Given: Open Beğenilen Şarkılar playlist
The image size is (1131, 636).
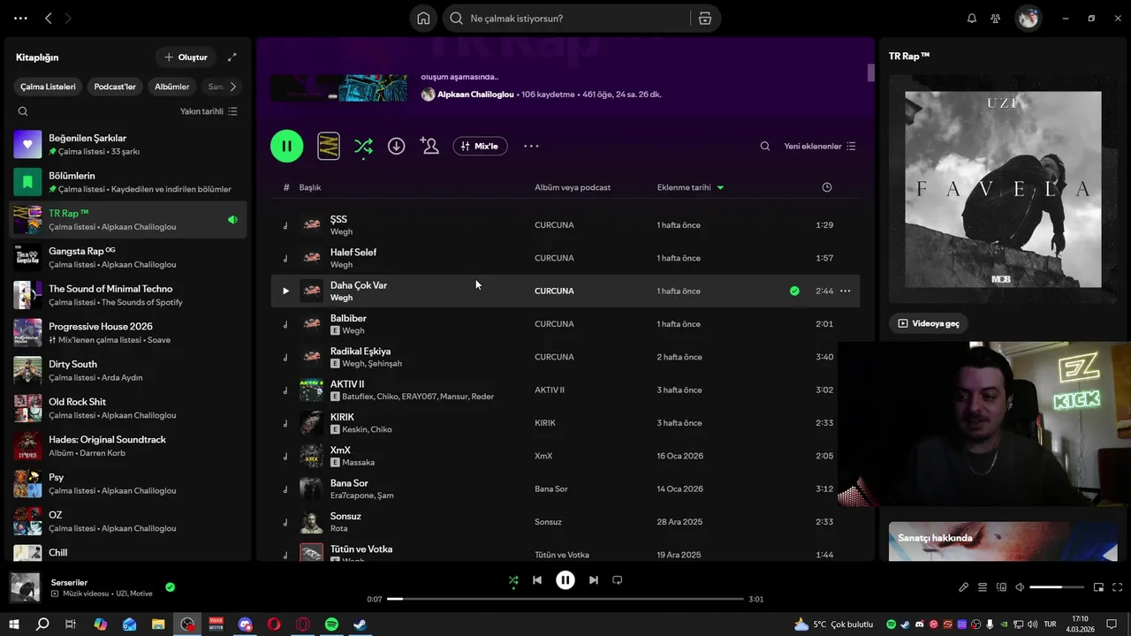Looking at the screenshot, I should (x=128, y=145).
